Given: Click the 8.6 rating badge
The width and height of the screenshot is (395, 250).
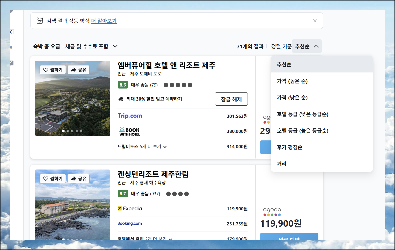Looking at the screenshot, I should click(123, 85).
